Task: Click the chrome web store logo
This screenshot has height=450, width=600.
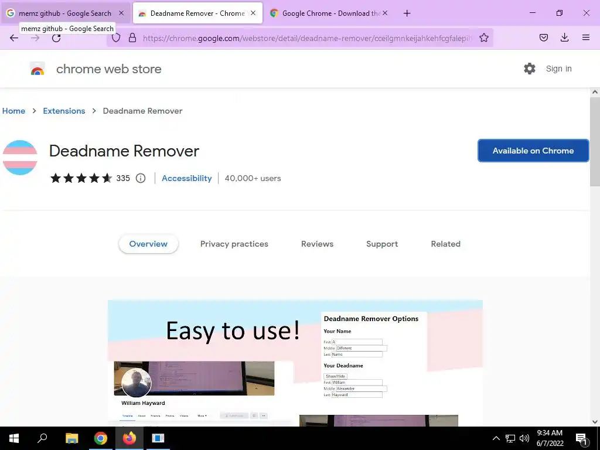Action: 37,69
